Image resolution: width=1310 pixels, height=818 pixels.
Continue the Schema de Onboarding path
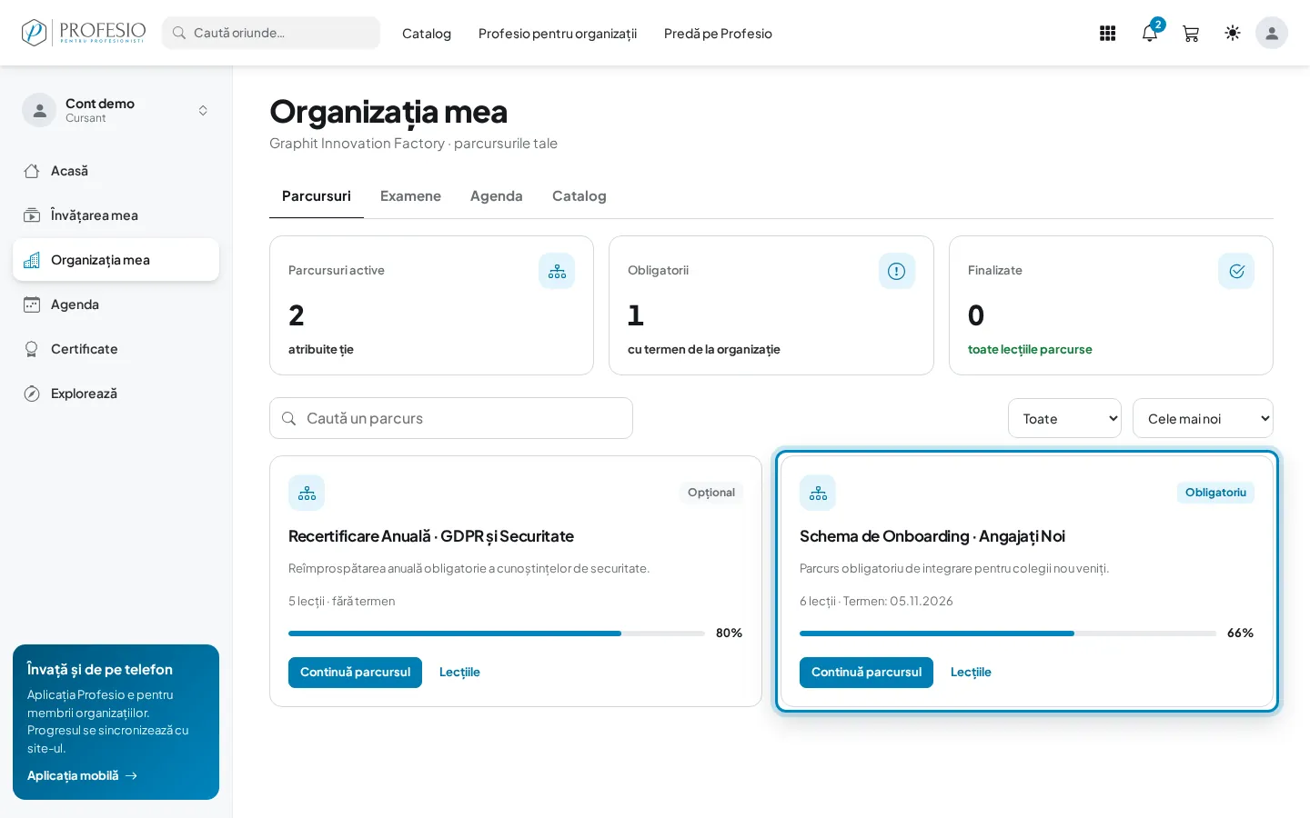pos(866,673)
